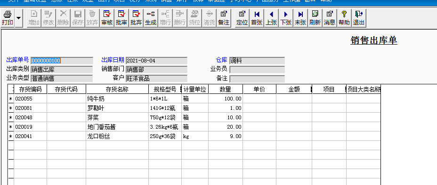Click the quantity cell 20.00
437x185 pixels.
pyautogui.click(x=226, y=127)
